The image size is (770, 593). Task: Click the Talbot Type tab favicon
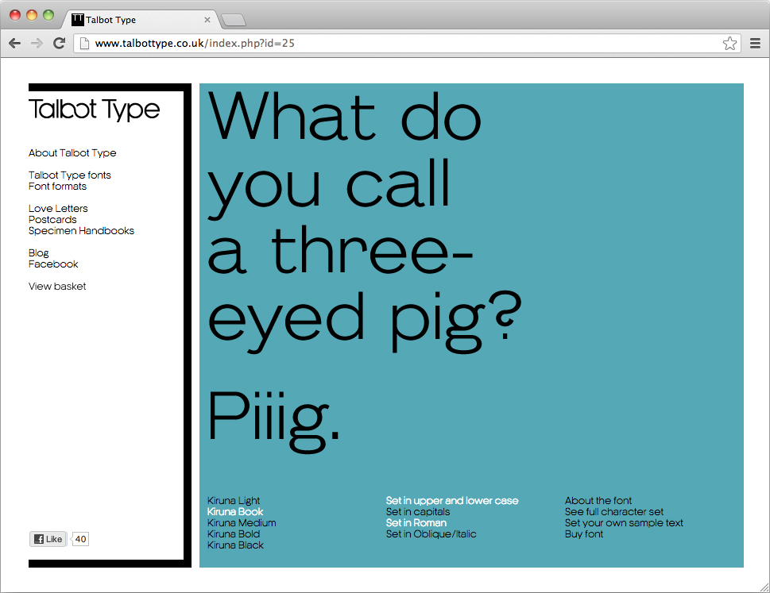78,20
